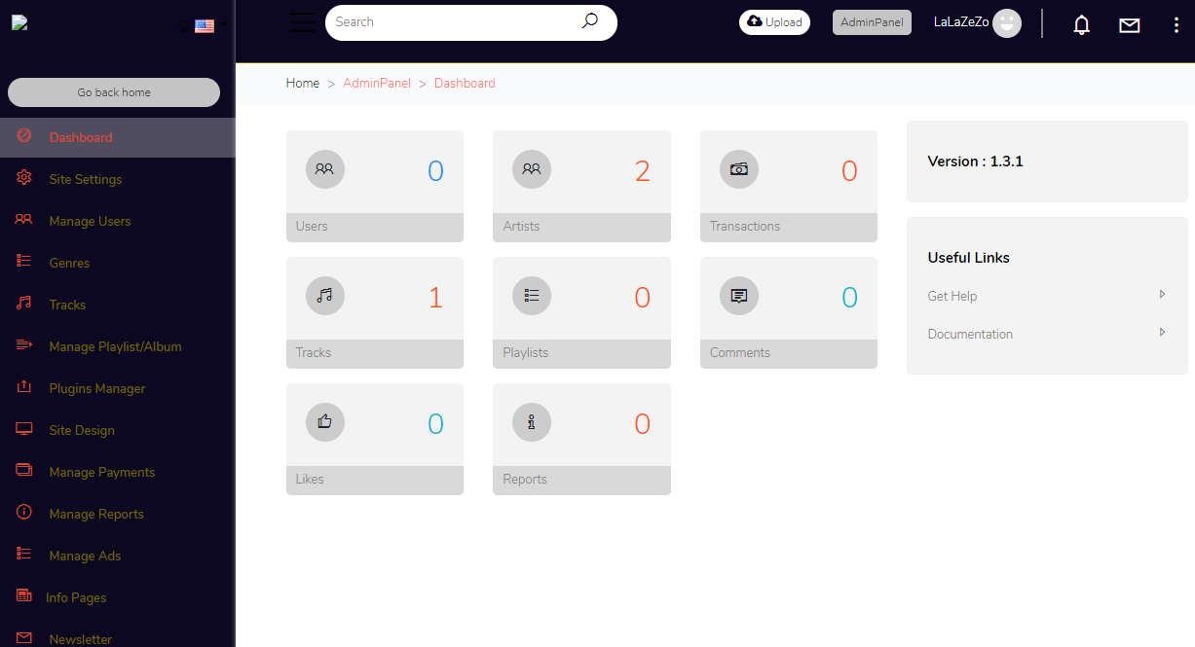
Task: Open the three-dot overflow menu
Action: point(1176,25)
